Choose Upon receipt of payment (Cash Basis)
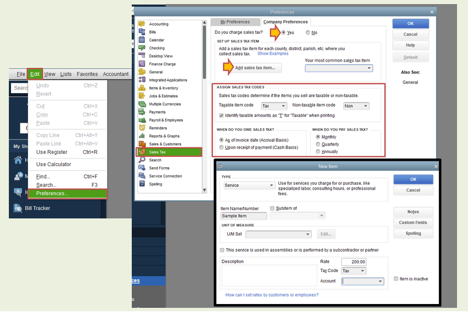 click(221, 147)
